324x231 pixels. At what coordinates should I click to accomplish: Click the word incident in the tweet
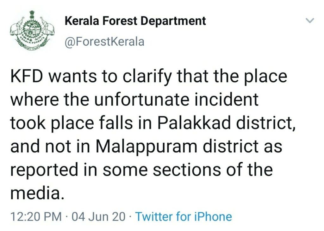227,99
